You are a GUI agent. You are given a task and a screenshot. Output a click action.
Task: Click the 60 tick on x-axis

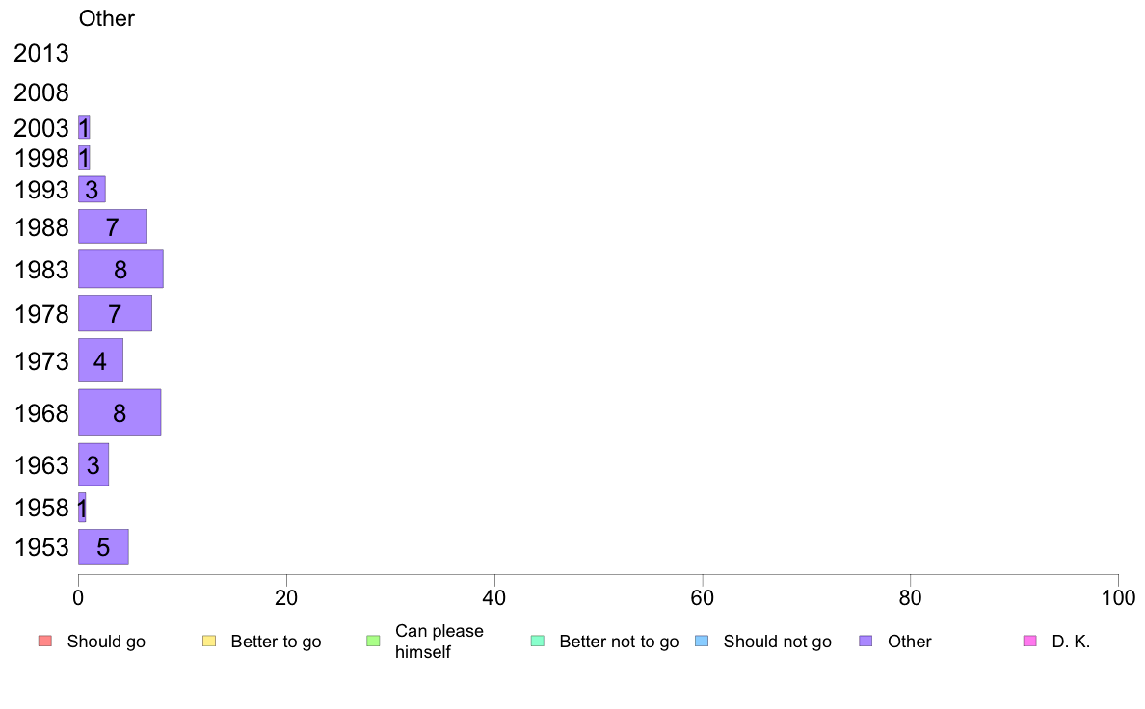coord(702,598)
